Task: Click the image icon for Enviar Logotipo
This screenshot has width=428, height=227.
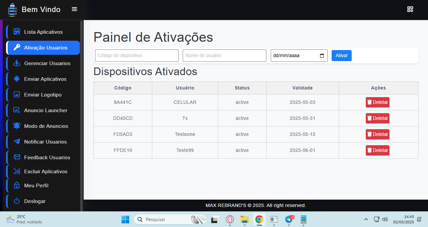Action: point(17,94)
